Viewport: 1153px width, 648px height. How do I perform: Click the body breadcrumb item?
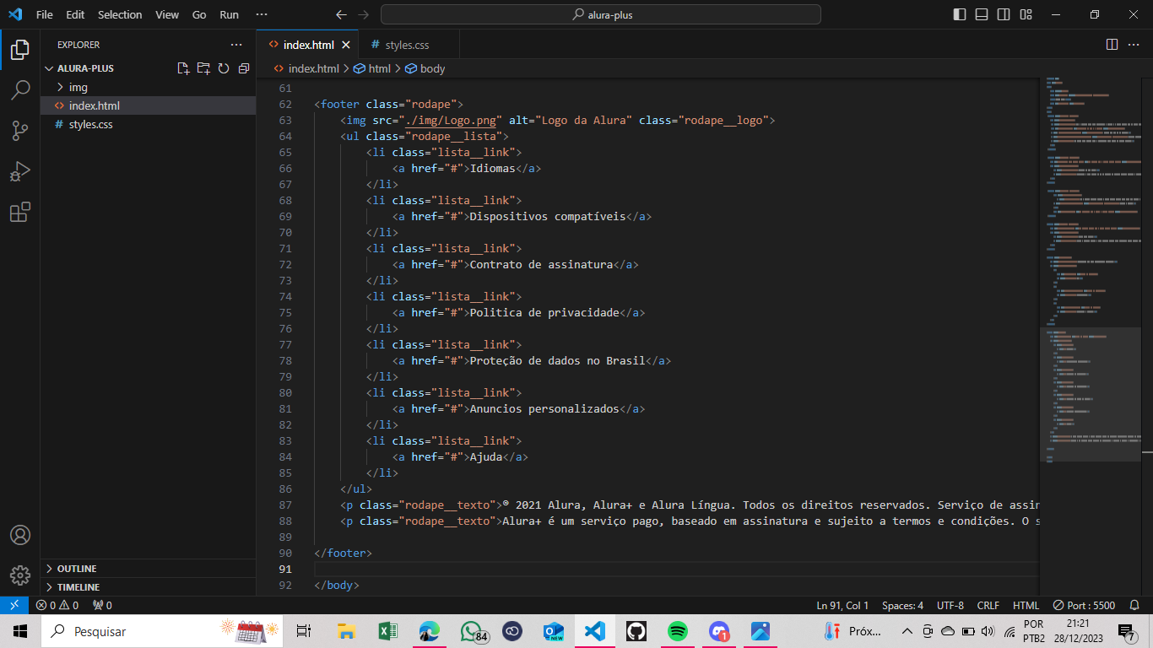(425, 68)
